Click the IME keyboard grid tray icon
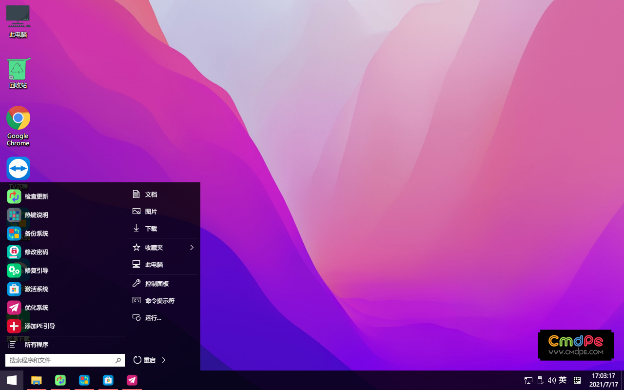This screenshot has width=624, height=390. coord(577,380)
